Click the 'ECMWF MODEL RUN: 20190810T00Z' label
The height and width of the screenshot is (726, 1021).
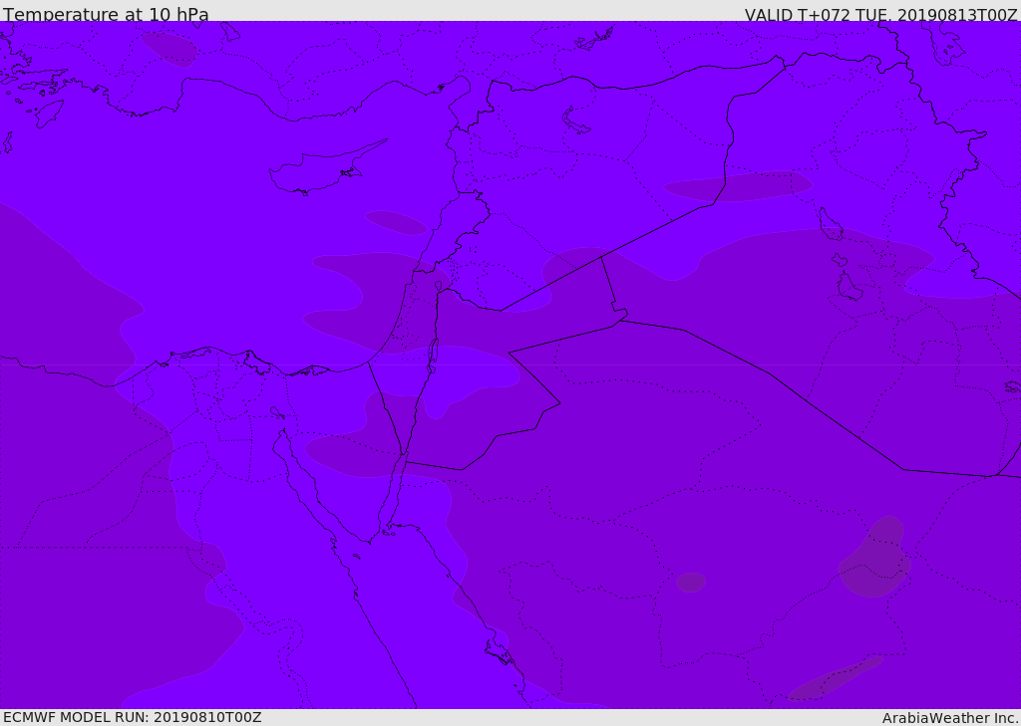133,717
